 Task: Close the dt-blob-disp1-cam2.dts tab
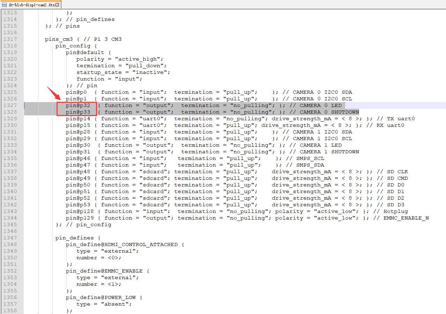pyautogui.click(x=57, y=5)
